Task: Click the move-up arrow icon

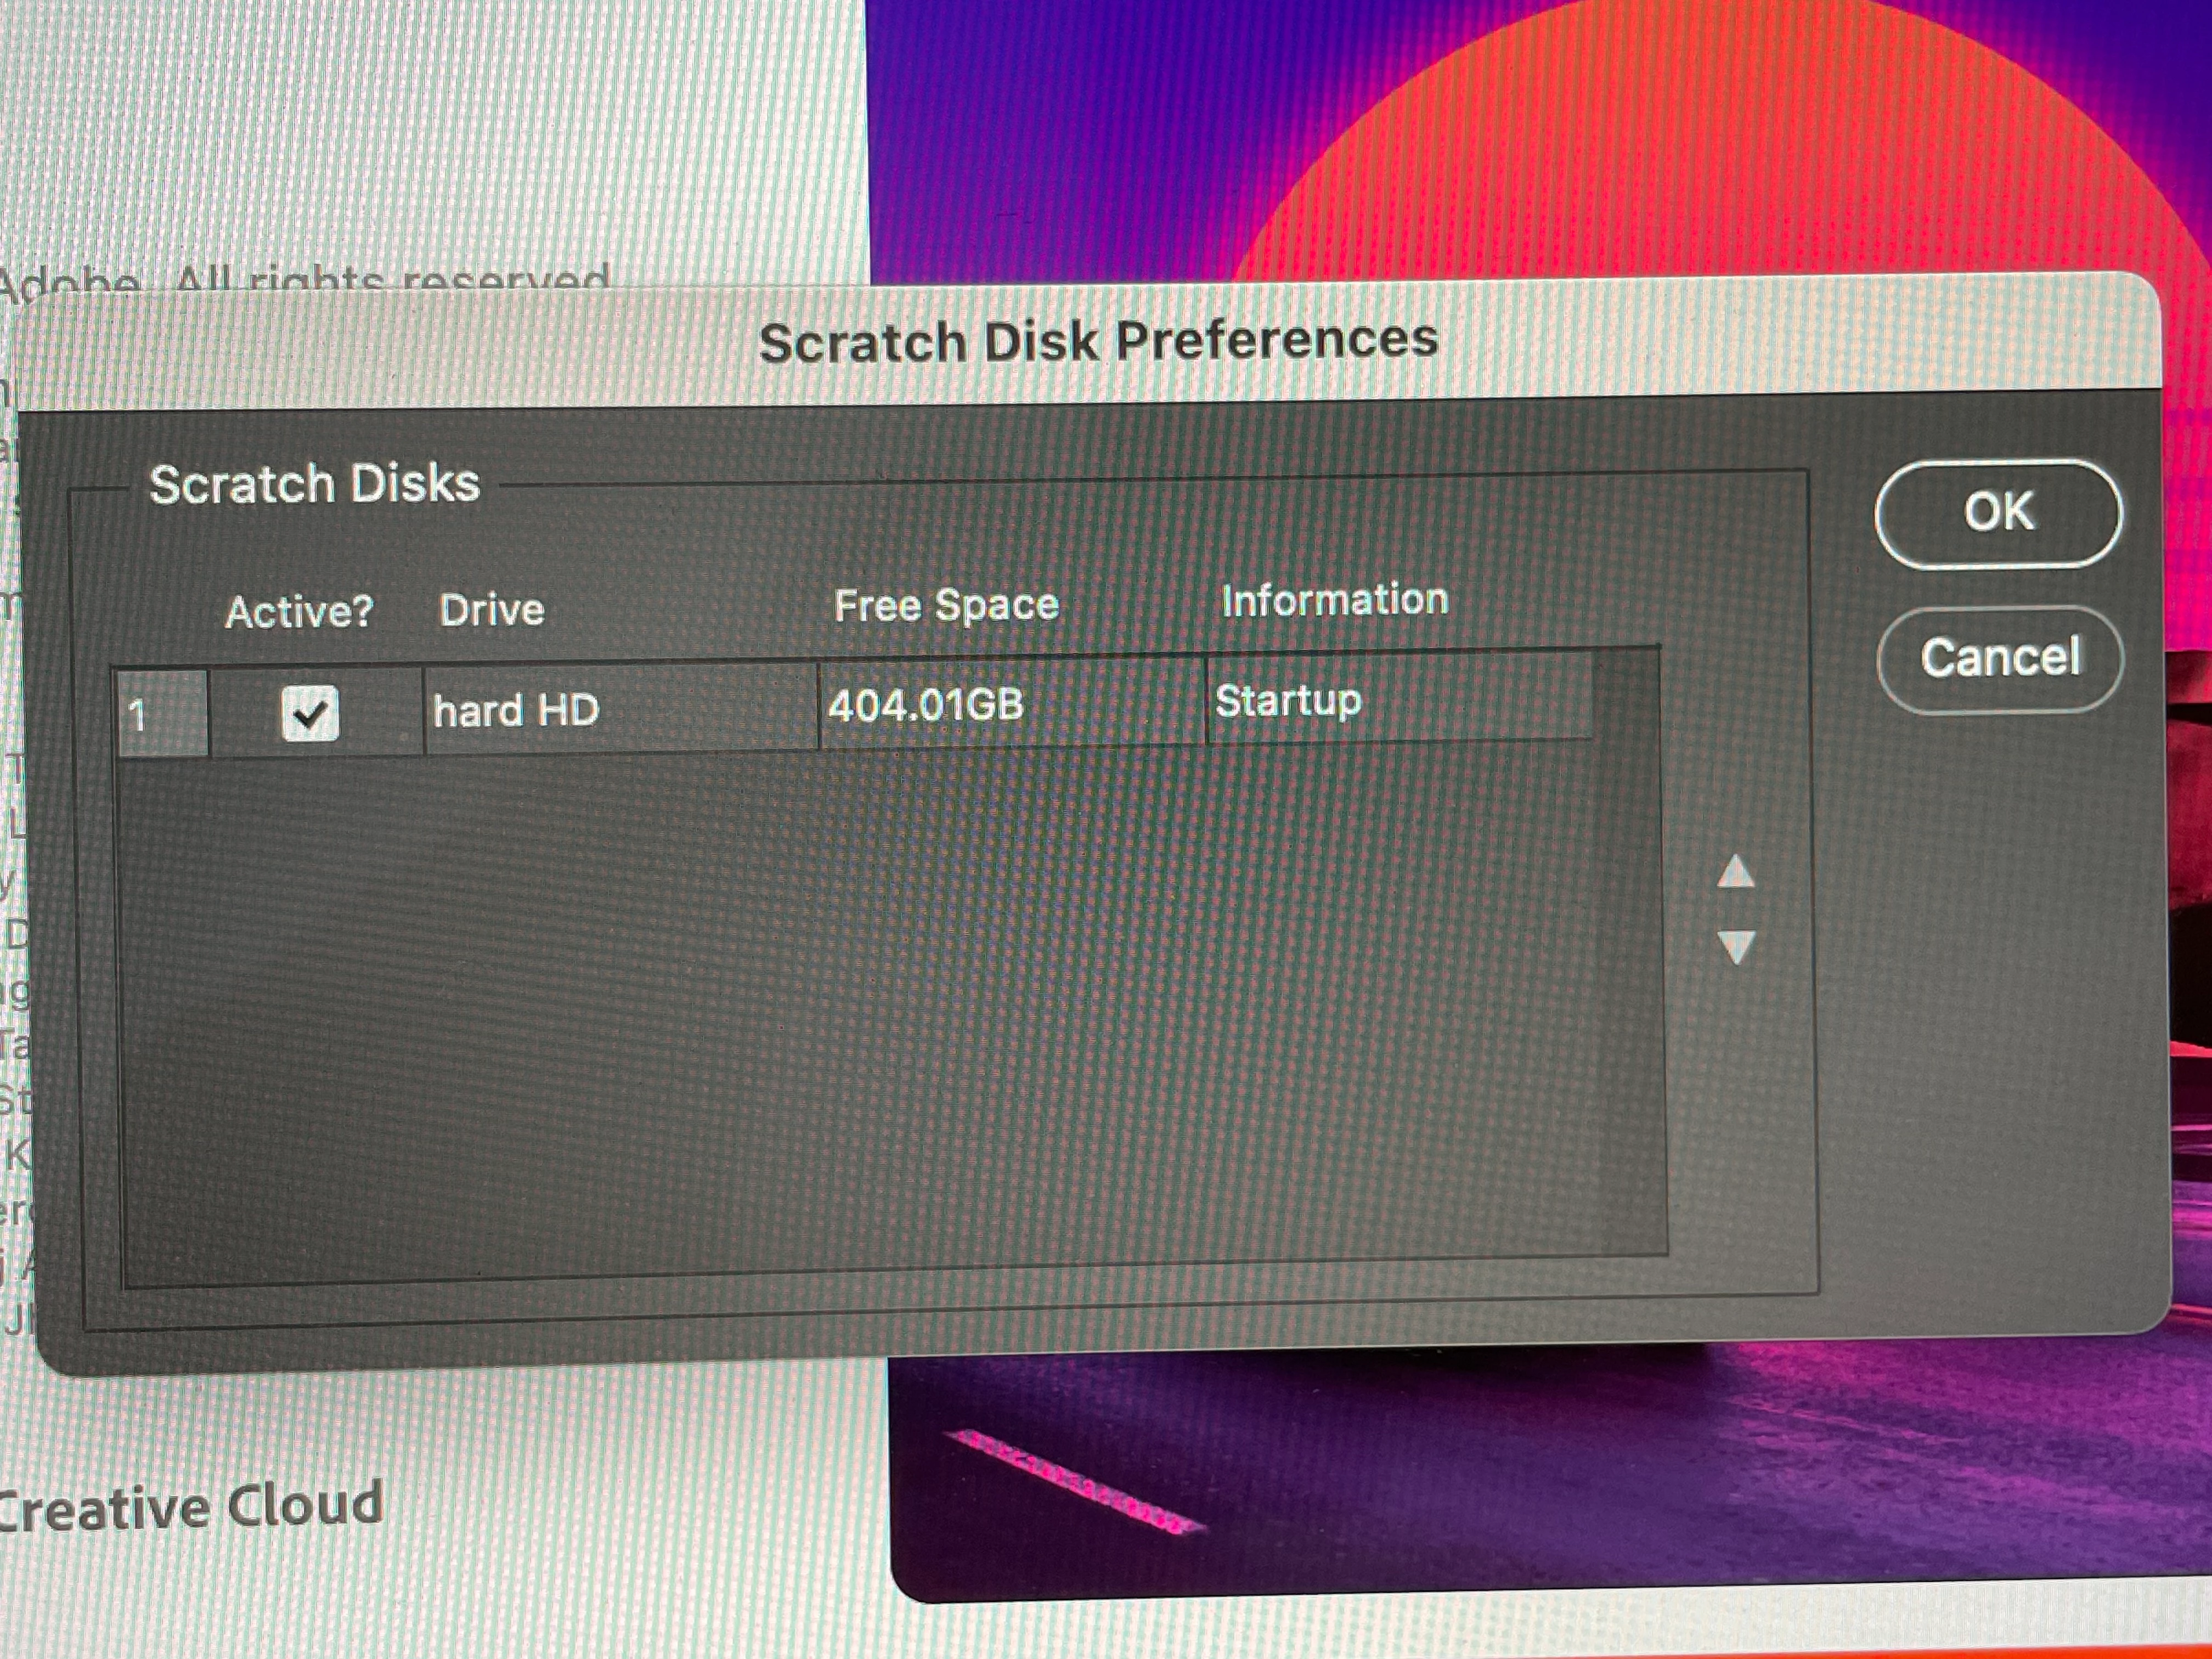Action: 1735,872
